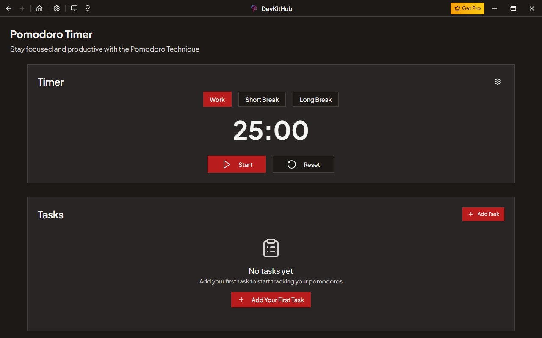The width and height of the screenshot is (542, 338).
Task: Start the pomodoro timer
Action: (x=237, y=164)
